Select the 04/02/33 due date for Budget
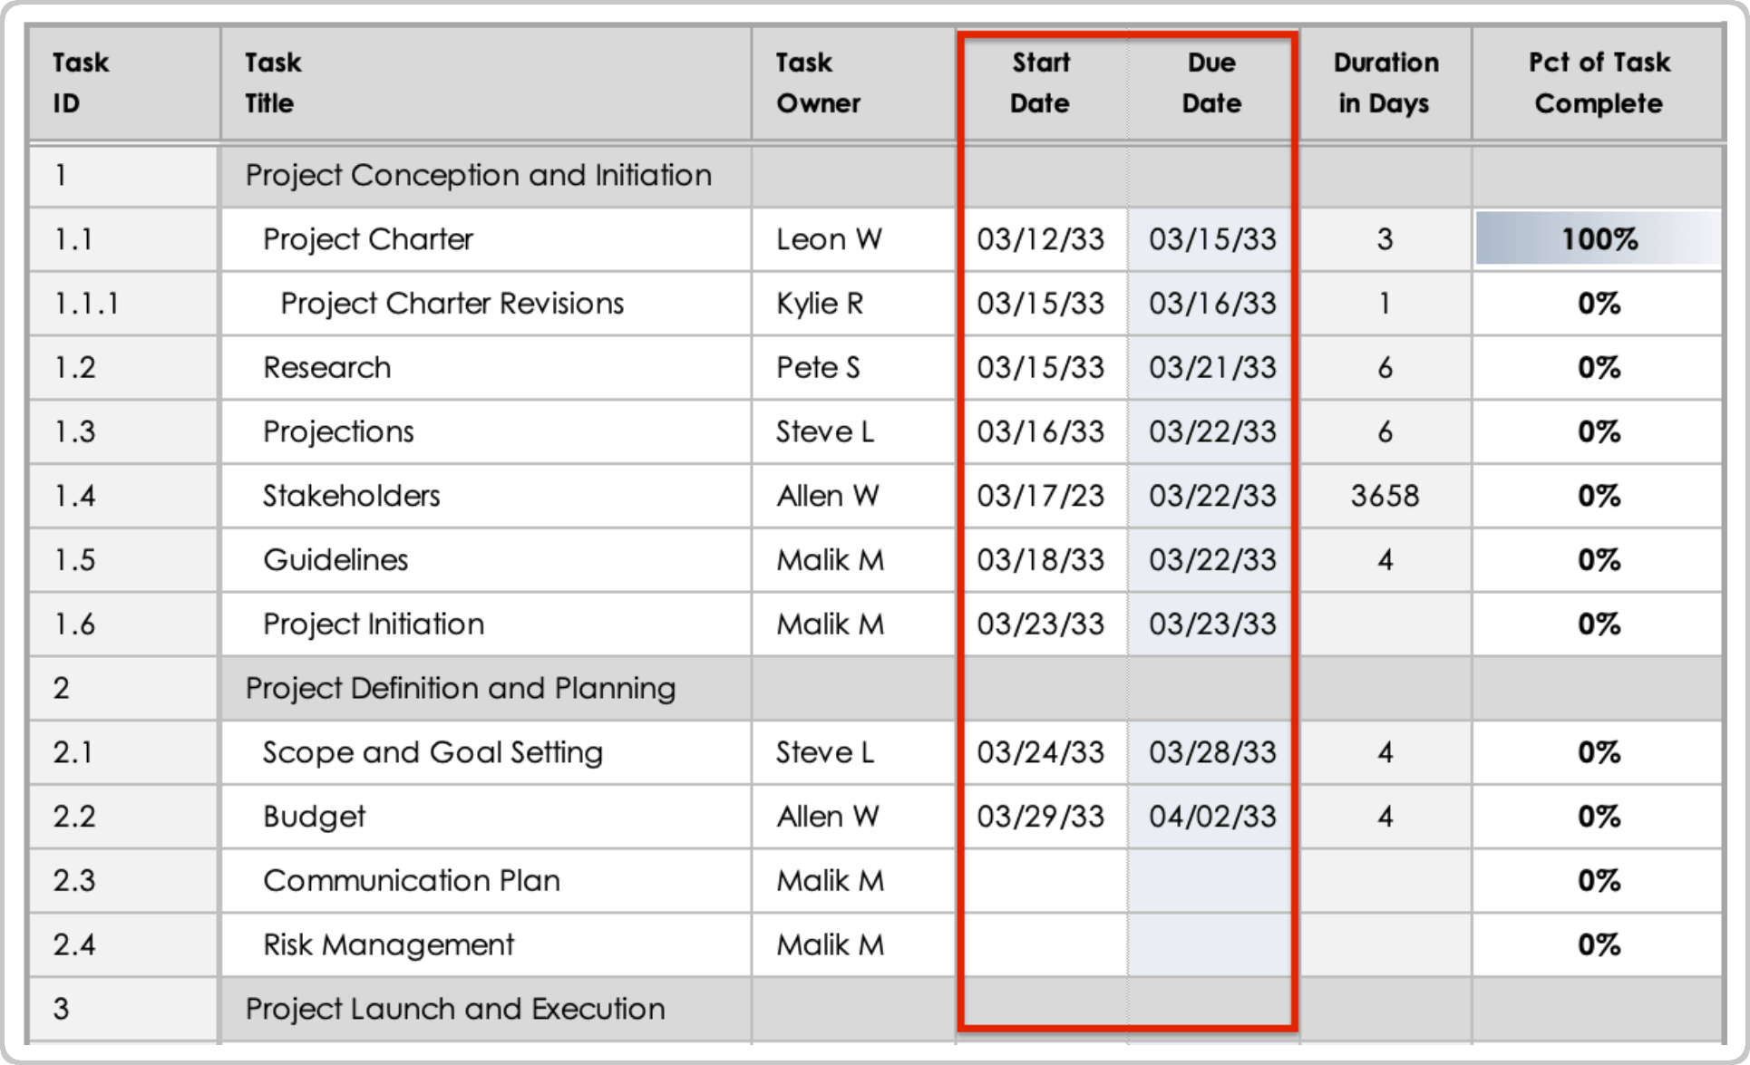Viewport: 1750px width, 1065px height. (1212, 816)
